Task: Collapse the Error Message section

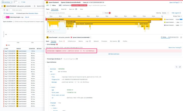Action: click(46, 44)
